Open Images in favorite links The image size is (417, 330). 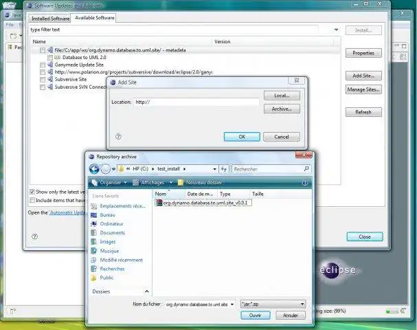tap(103, 241)
